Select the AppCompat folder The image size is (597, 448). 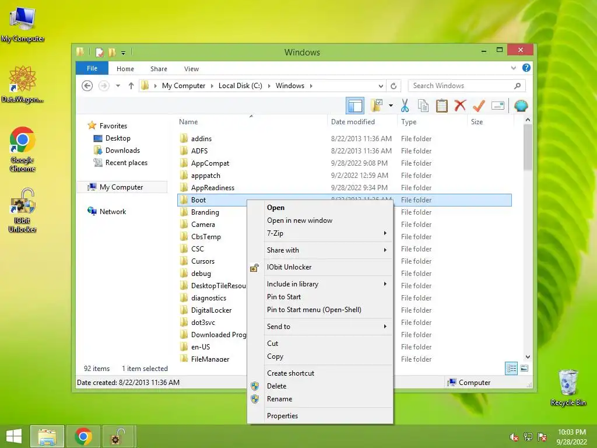(210, 163)
